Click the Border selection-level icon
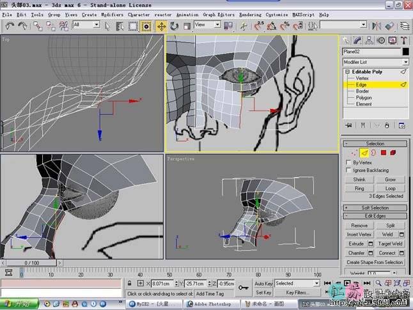Viewport: 413px width, 310px height. [x=374, y=153]
